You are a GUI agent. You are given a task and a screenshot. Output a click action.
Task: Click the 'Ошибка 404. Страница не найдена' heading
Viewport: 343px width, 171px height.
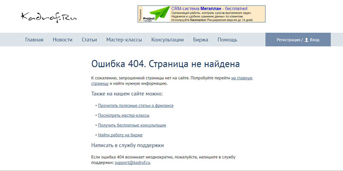pos(165,64)
